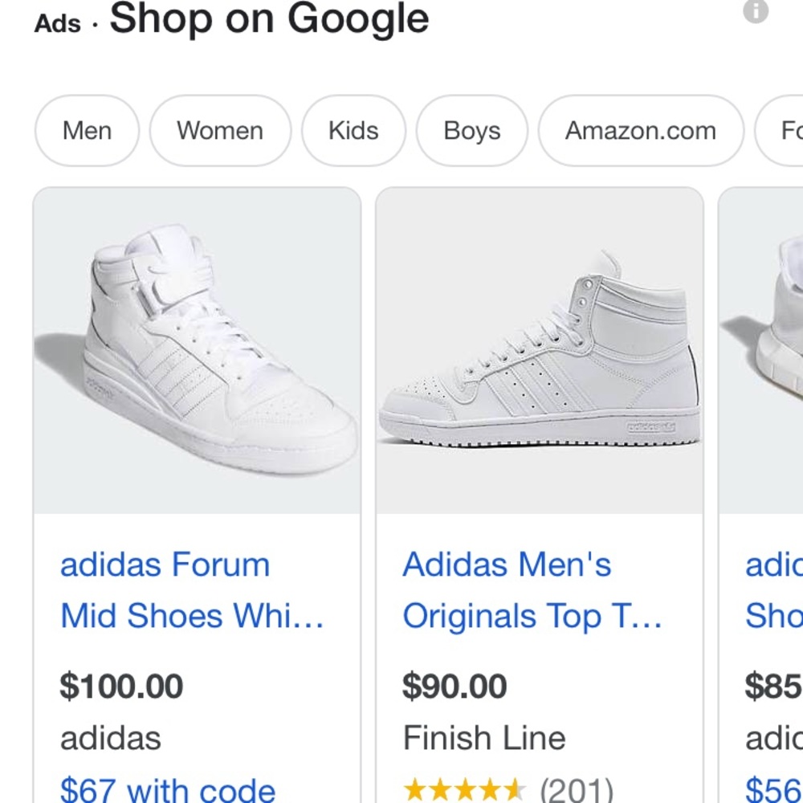This screenshot has width=803, height=803.
Task: Toggle the Women filter chip
Action: tap(220, 131)
